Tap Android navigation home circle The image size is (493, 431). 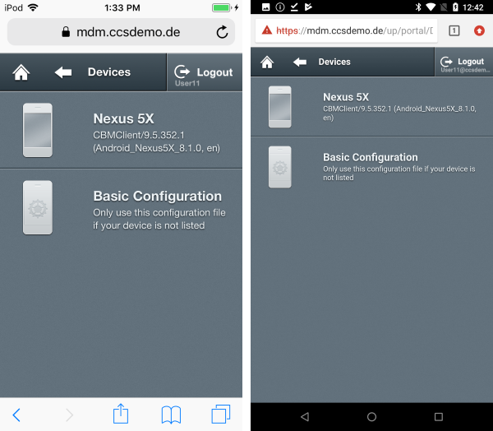(x=371, y=417)
